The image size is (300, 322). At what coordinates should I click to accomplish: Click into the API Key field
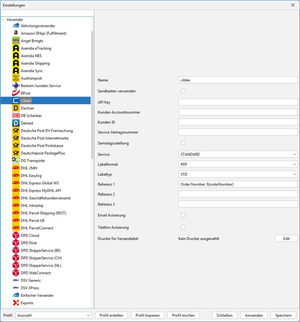pos(238,102)
